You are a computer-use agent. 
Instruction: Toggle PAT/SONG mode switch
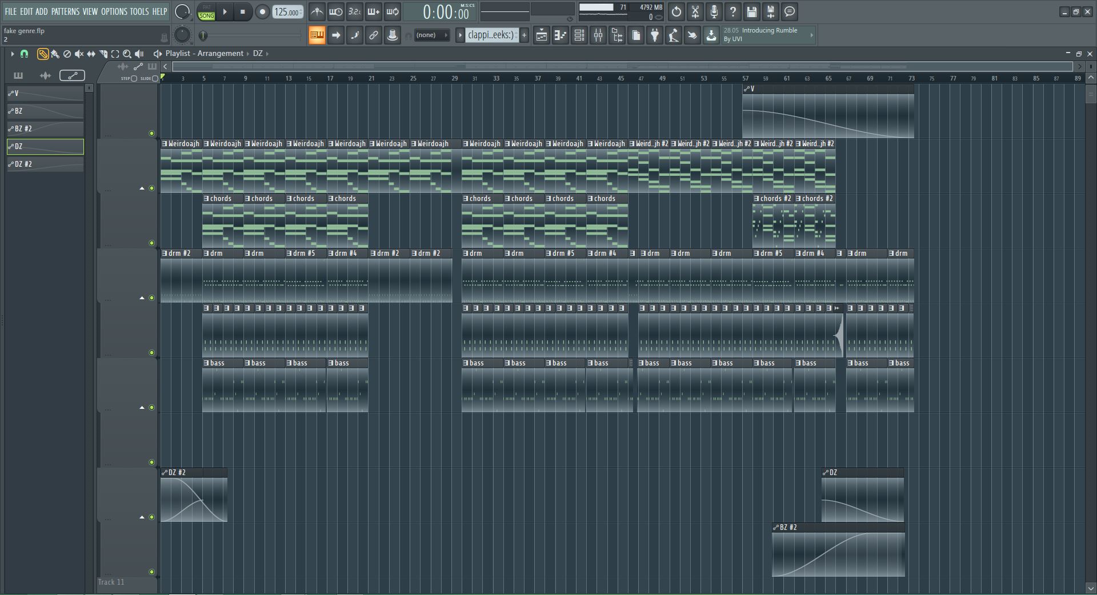pos(206,11)
